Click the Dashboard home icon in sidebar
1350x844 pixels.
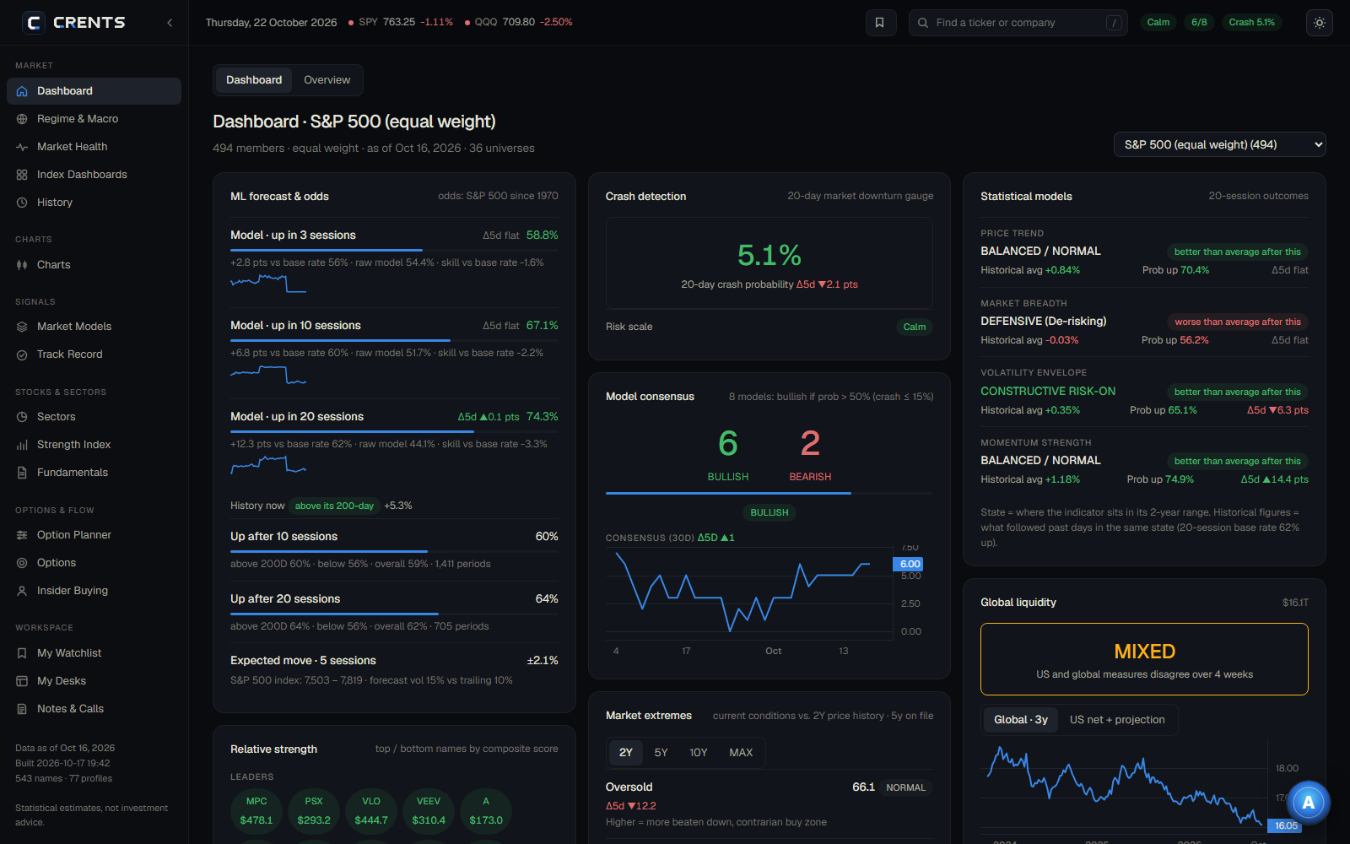coord(22,91)
